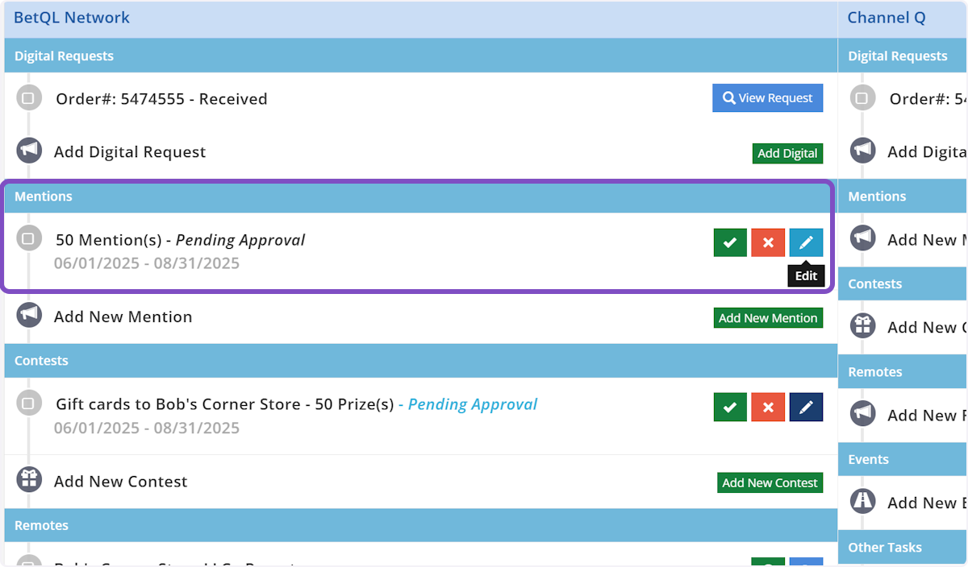Approve the 50 Mentions pending item
This screenshot has height=567, width=968.
tap(730, 242)
